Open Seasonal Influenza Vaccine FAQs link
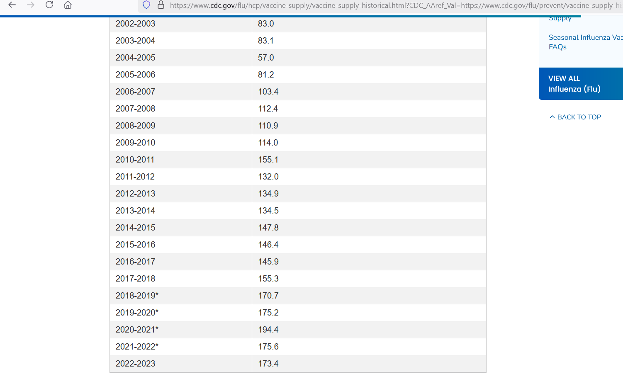This screenshot has height=374, width=623. tap(585, 42)
